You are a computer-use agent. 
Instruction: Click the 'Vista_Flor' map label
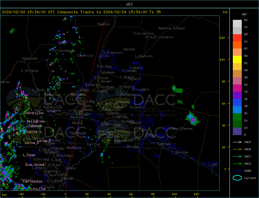point(37,189)
